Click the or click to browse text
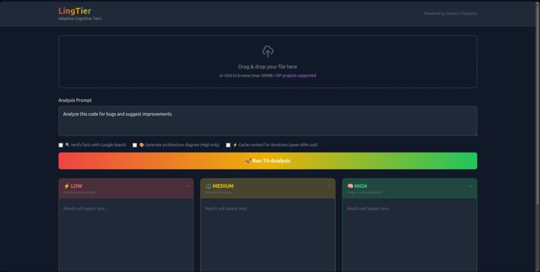Screen dimensions: 540x272 [x=246, y=76]
